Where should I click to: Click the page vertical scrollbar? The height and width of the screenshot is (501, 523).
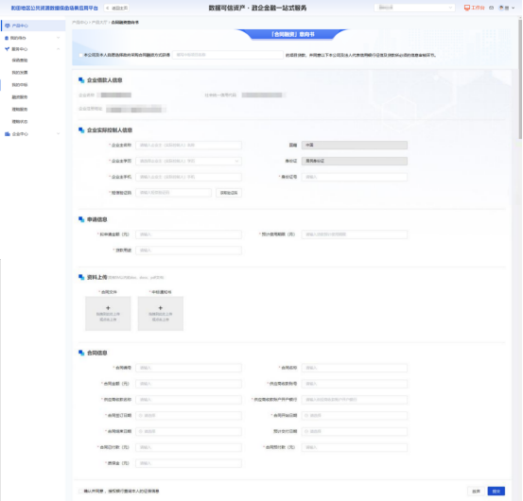pos(520,78)
